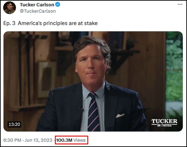Screen dimensions: 187x147
Task: Click the 100.3M view count number
Action: pyautogui.click(x=64, y=140)
